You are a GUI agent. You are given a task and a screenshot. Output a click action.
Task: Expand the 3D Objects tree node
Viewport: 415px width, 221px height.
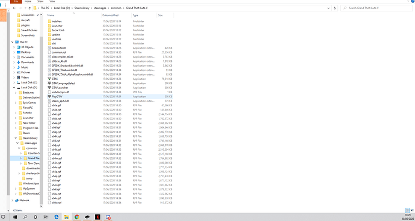(x=14, y=47)
